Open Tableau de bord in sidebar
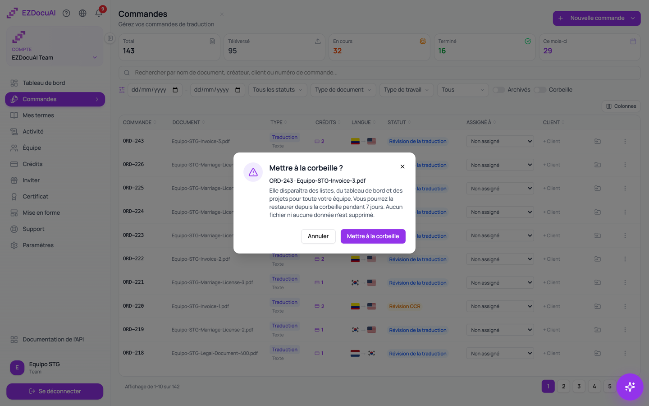Image resolution: width=649 pixels, height=406 pixels. coord(55,83)
